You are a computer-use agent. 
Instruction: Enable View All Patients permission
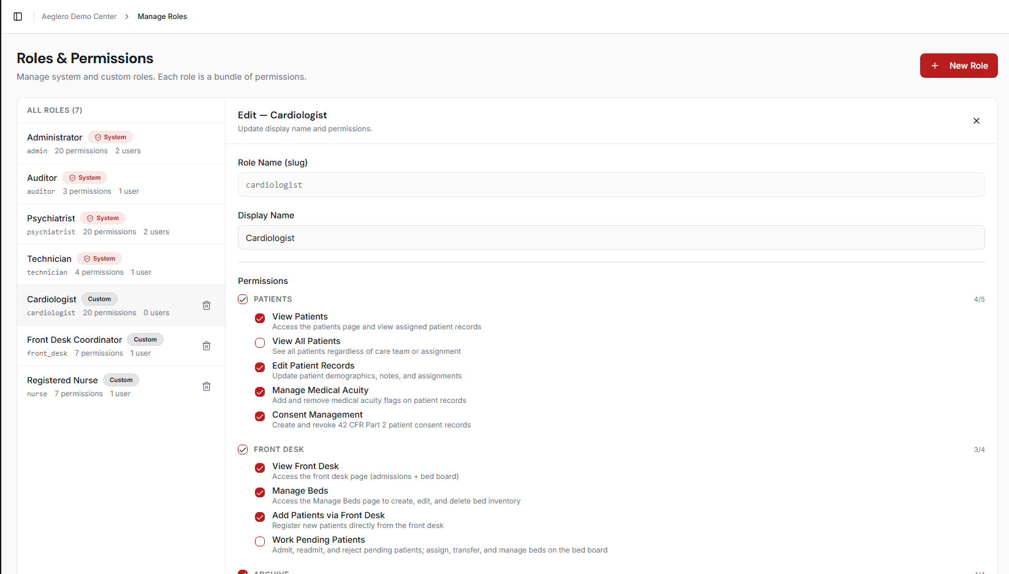click(260, 343)
